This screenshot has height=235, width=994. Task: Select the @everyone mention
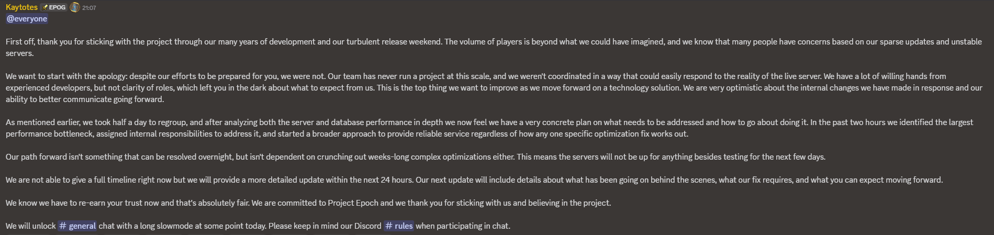[27, 19]
